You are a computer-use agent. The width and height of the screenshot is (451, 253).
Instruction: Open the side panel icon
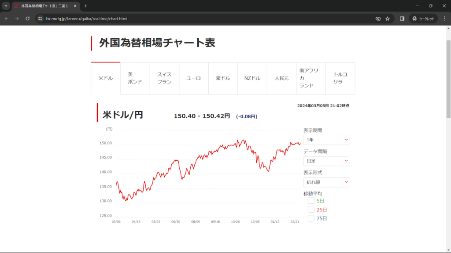coord(402,18)
